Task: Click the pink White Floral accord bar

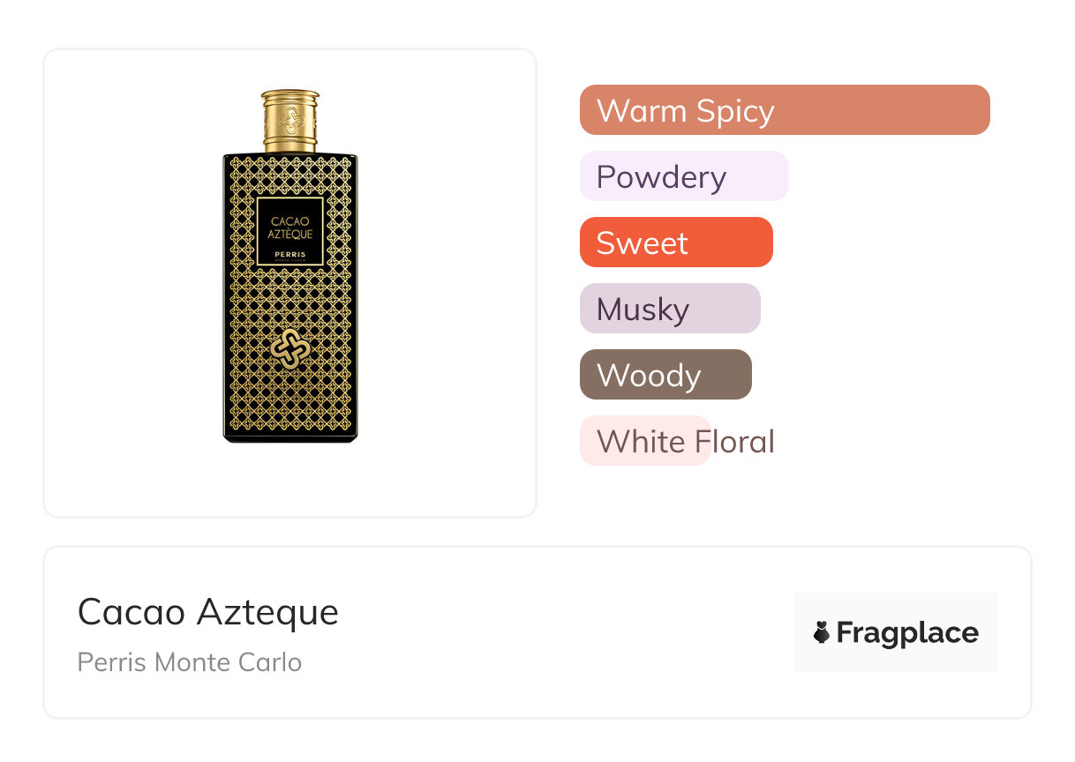Action: coord(644,441)
